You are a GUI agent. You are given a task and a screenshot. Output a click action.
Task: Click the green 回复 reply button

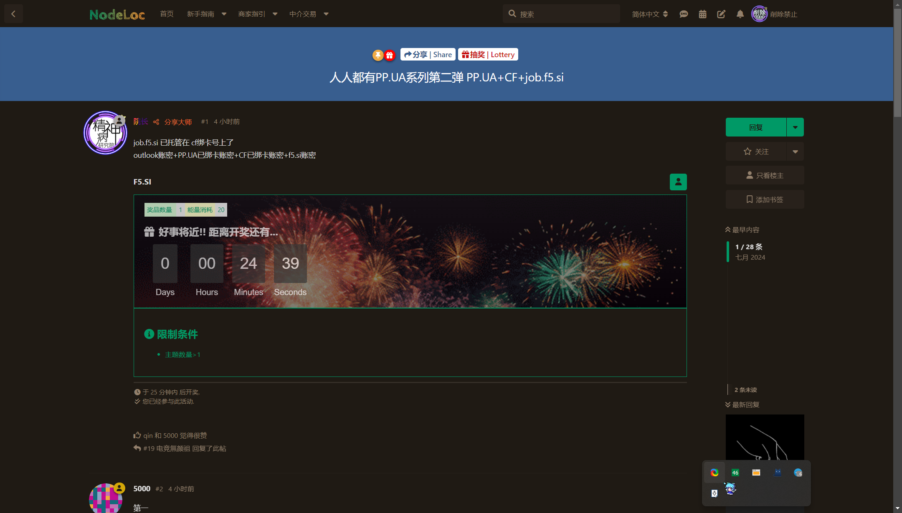click(x=756, y=127)
